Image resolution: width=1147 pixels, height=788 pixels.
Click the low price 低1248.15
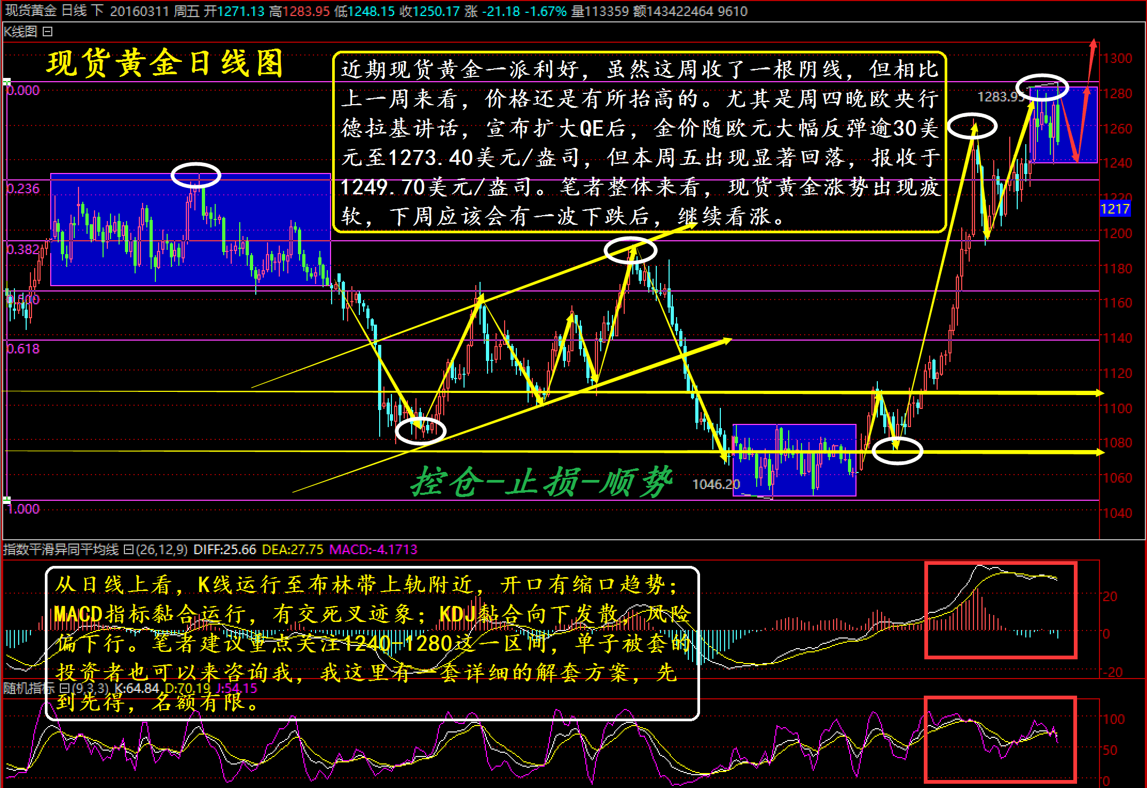click(x=365, y=11)
